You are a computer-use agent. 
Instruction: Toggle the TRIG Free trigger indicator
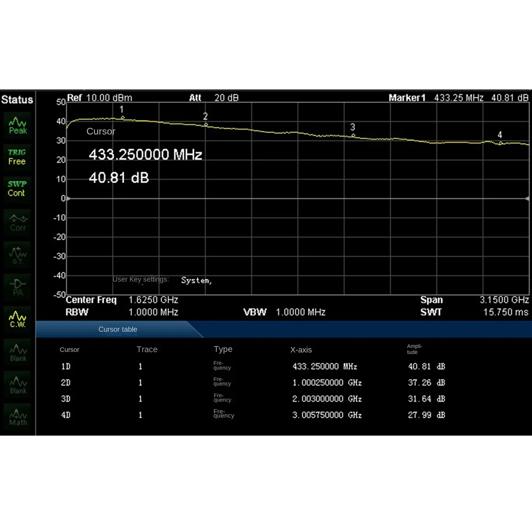[18, 157]
